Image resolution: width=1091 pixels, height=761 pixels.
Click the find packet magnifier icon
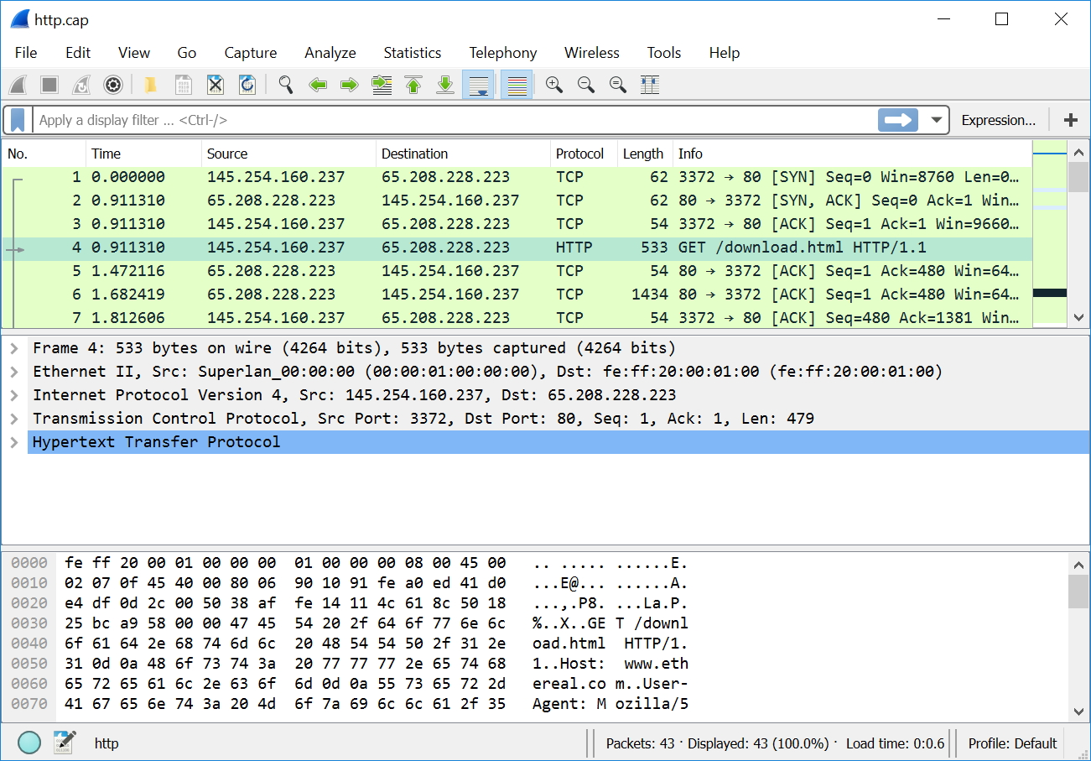point(286,85)
